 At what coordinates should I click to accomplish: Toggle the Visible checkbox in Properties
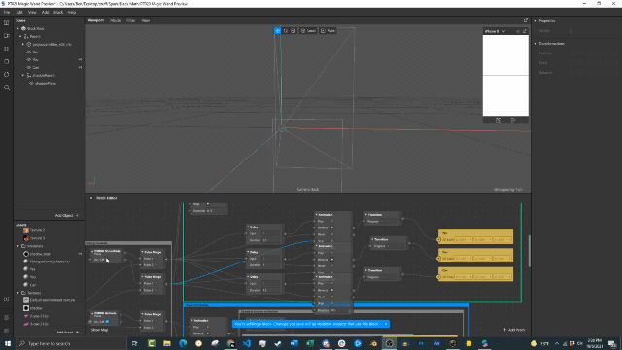(570, 30)
